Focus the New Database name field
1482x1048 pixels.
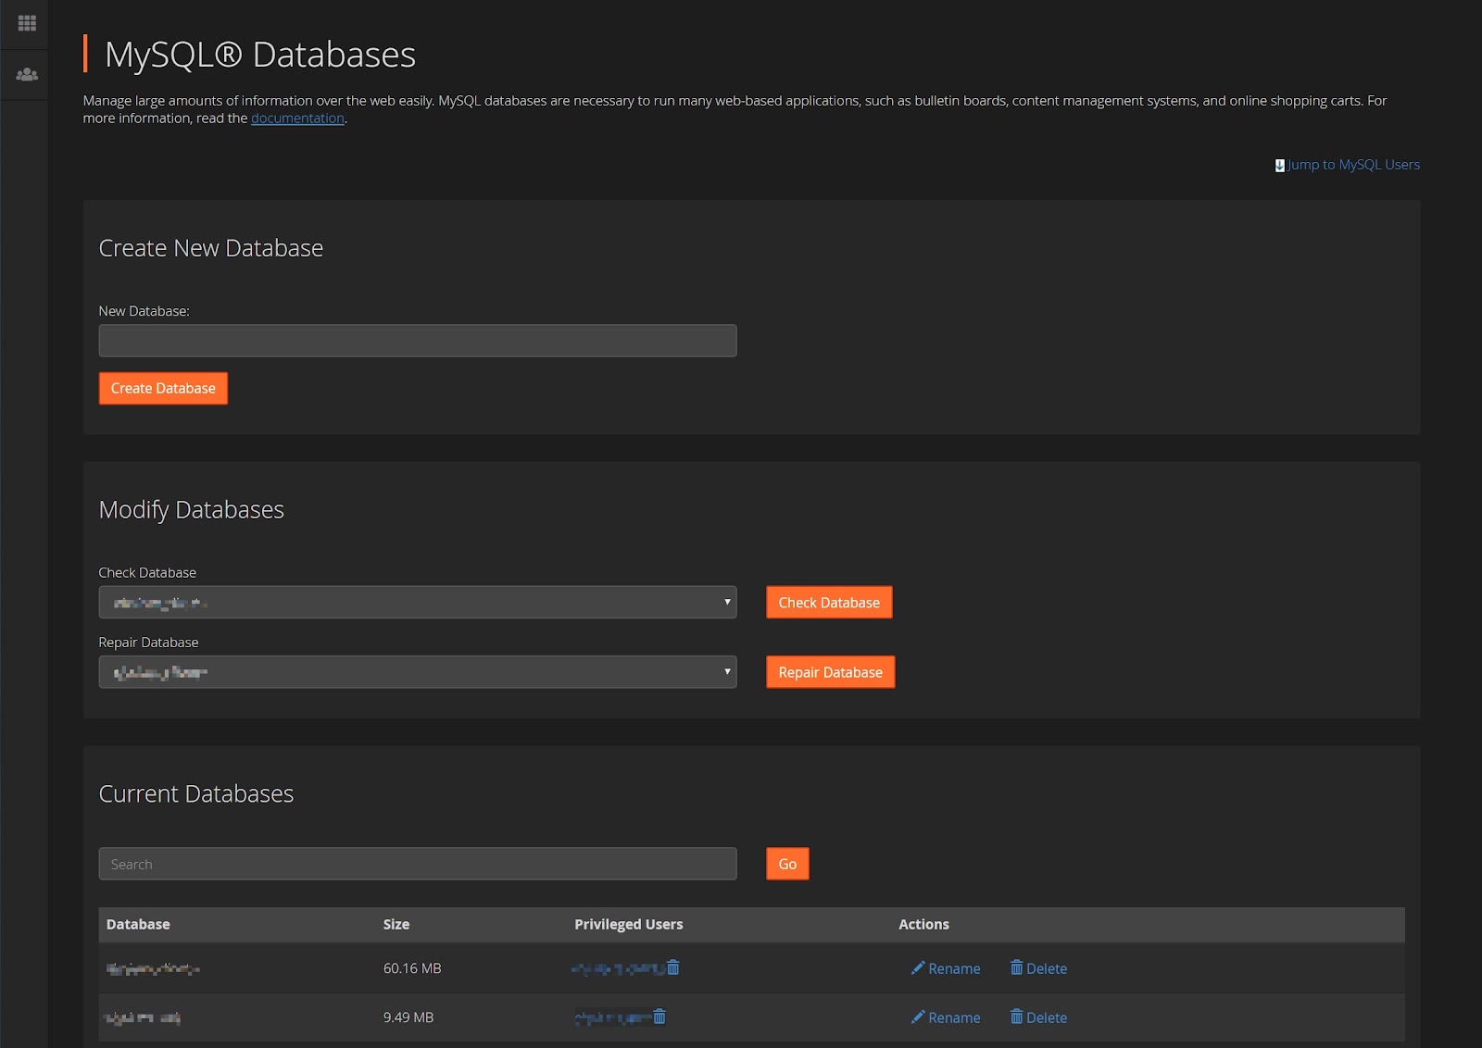(418, 341)
